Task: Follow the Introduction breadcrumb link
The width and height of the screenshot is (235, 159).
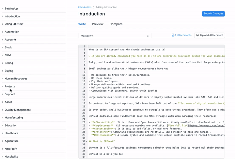Action: 85,7
